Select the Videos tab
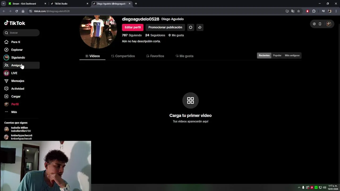Screen dimensions: 340x191 92,56
